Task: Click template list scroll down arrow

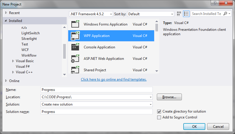Action: pos(157,71)
